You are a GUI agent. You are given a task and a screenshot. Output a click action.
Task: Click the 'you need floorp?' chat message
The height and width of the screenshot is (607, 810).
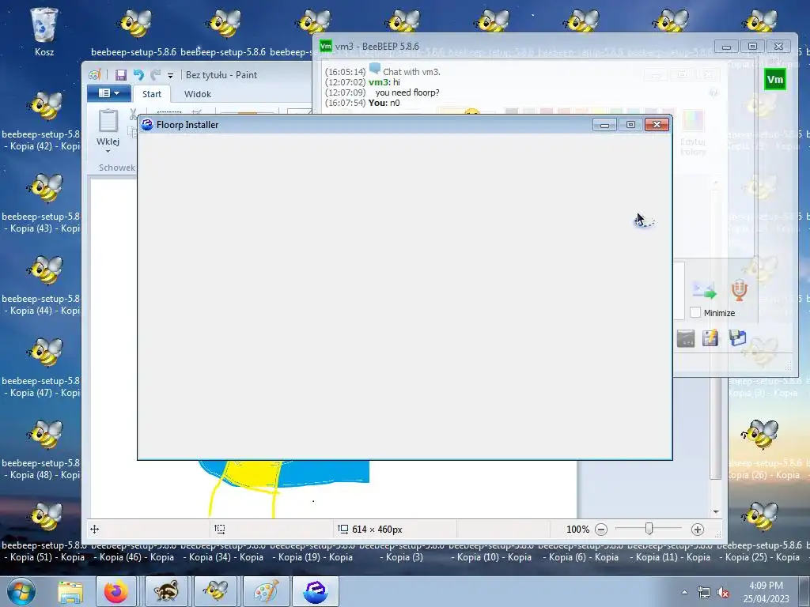[x=407, y=92]
